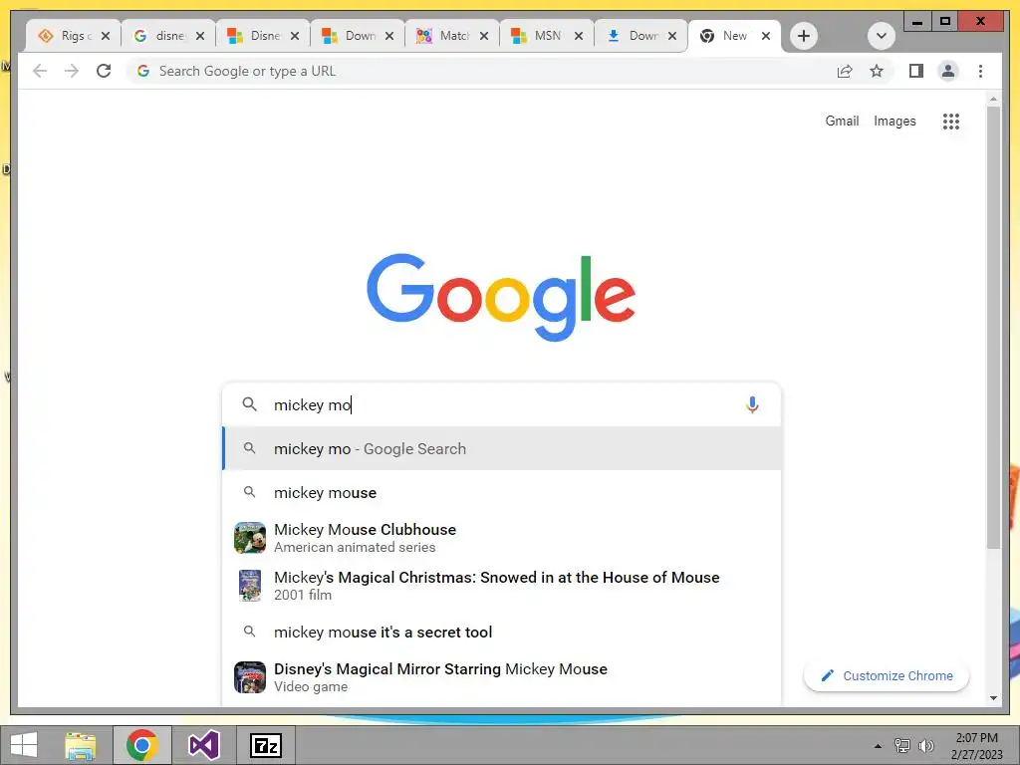Open the Windows Start button
Image resolution: width=1020 pixels, height=765 pixels.
24,745
